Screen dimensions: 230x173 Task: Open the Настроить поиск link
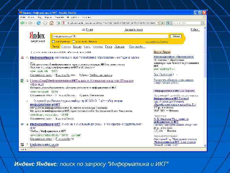tap(134, 29)
